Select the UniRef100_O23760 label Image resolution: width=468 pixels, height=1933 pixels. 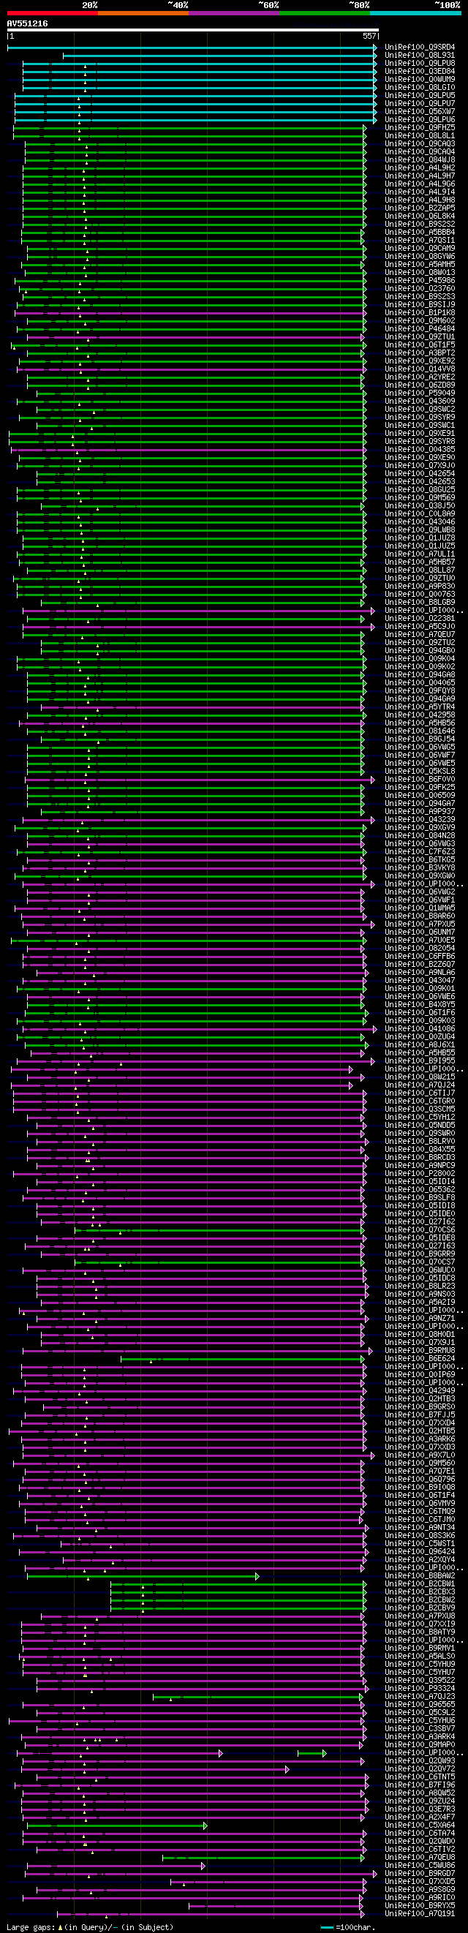[x=420, y=289]
